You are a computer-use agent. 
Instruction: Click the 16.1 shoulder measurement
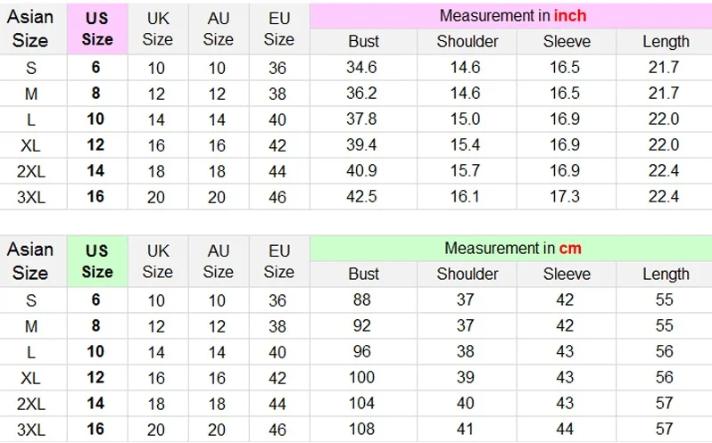pos(466,197)
